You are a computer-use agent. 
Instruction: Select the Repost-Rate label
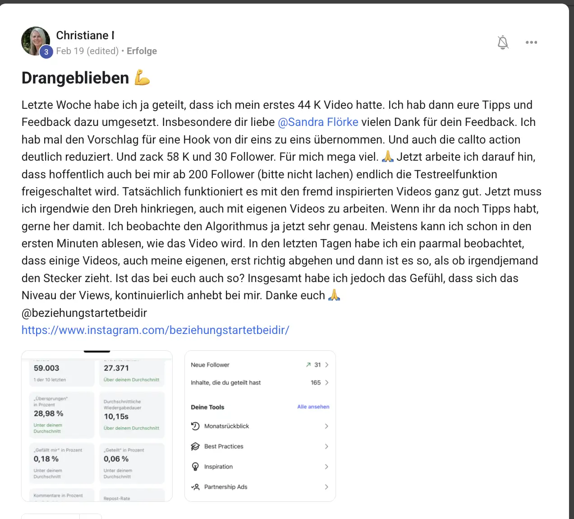[117, 499]
